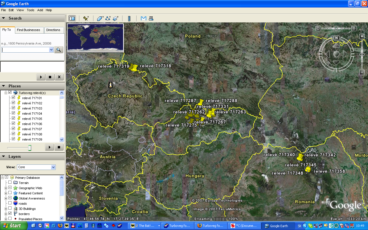Adjust the Places opacity slider handle
The width and height of the screenshot is (368, 230).
coord(29,148)
